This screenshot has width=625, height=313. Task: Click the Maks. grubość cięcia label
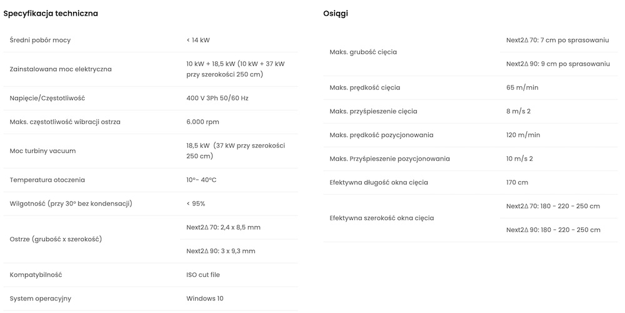(x=363, y=52)
